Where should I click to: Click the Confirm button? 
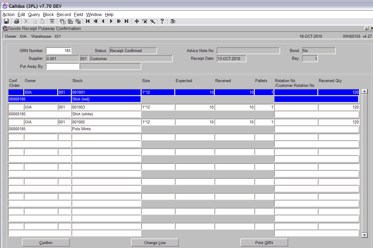[46, 243]
